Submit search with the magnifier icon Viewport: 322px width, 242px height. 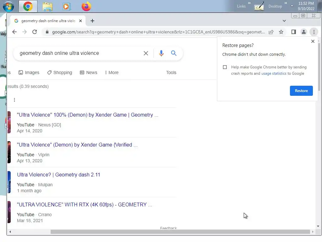pyautogui.click(x=174, y=53)
